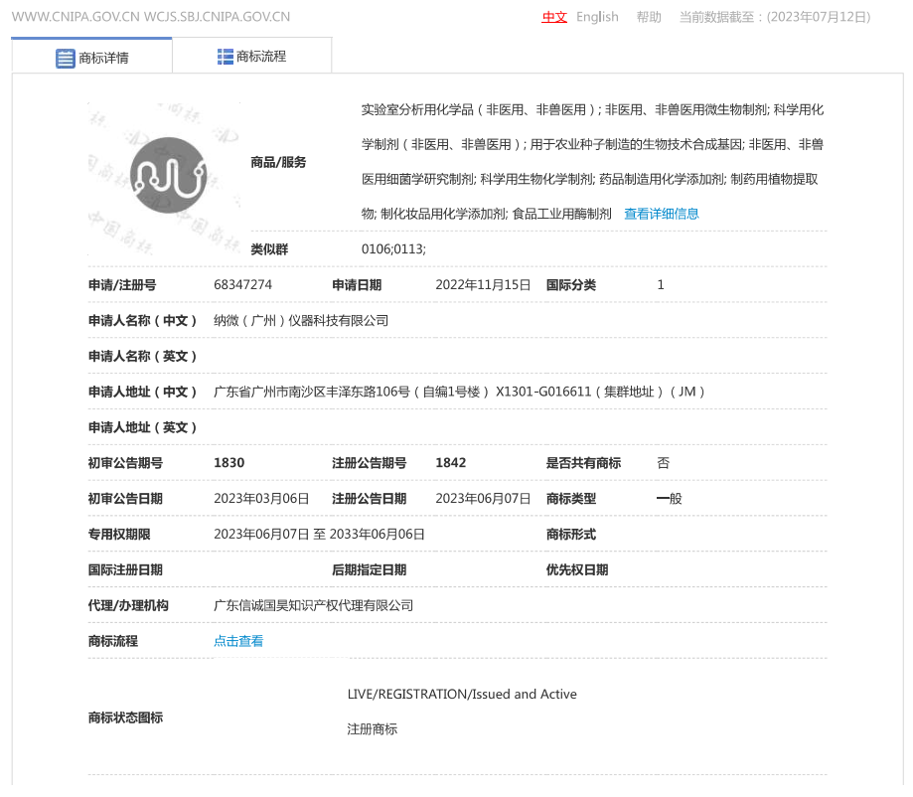Click the 商标流程 list icon
The width and height of the screenshot is (913, 797).
click(226, 57)
